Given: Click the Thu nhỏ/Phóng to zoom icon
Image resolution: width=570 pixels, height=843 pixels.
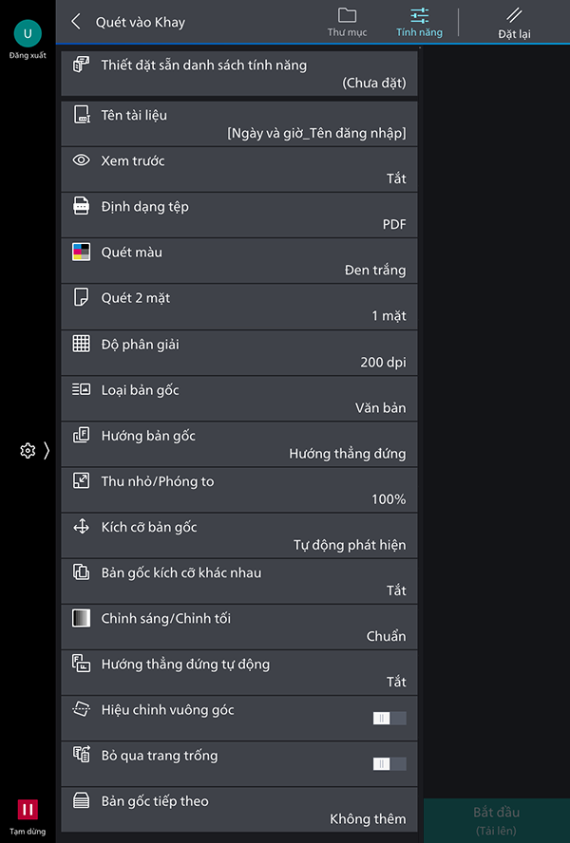Looking at the screenshot, I should click(x=82, y=480).
